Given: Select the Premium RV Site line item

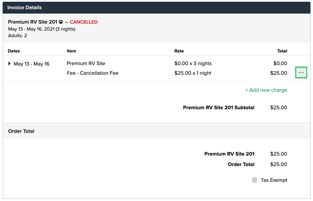Looking at the screenshot, I should click(86, 63).
